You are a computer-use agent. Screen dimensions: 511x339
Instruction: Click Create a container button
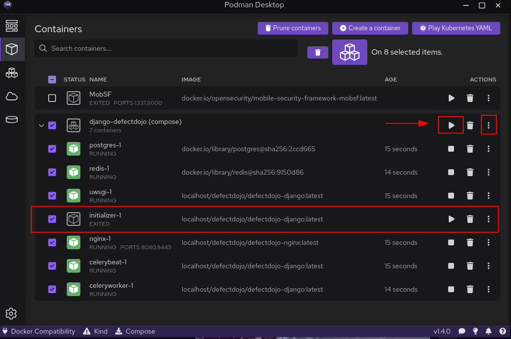(x=370, y=28)
